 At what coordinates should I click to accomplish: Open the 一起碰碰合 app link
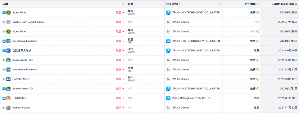tap(19, 98)
